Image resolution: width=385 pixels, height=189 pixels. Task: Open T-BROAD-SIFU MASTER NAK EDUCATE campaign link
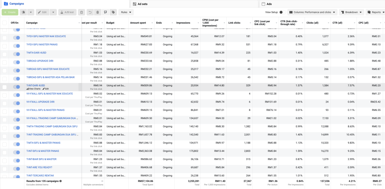click(48, 69)
